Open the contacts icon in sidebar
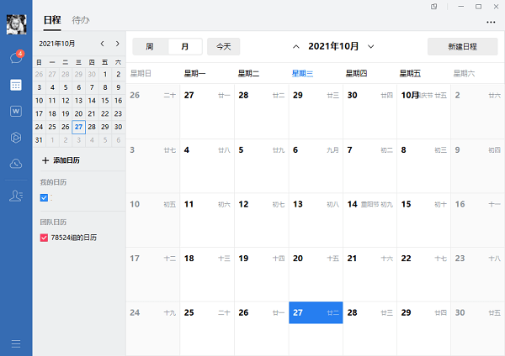The image size is (505, 356). pyautogui.click(x=15, y=196)
